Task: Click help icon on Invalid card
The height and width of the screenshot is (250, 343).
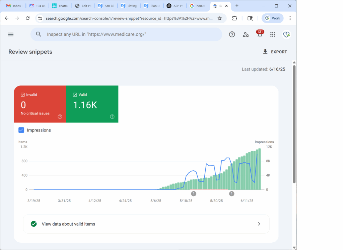Action: (60, 116)
